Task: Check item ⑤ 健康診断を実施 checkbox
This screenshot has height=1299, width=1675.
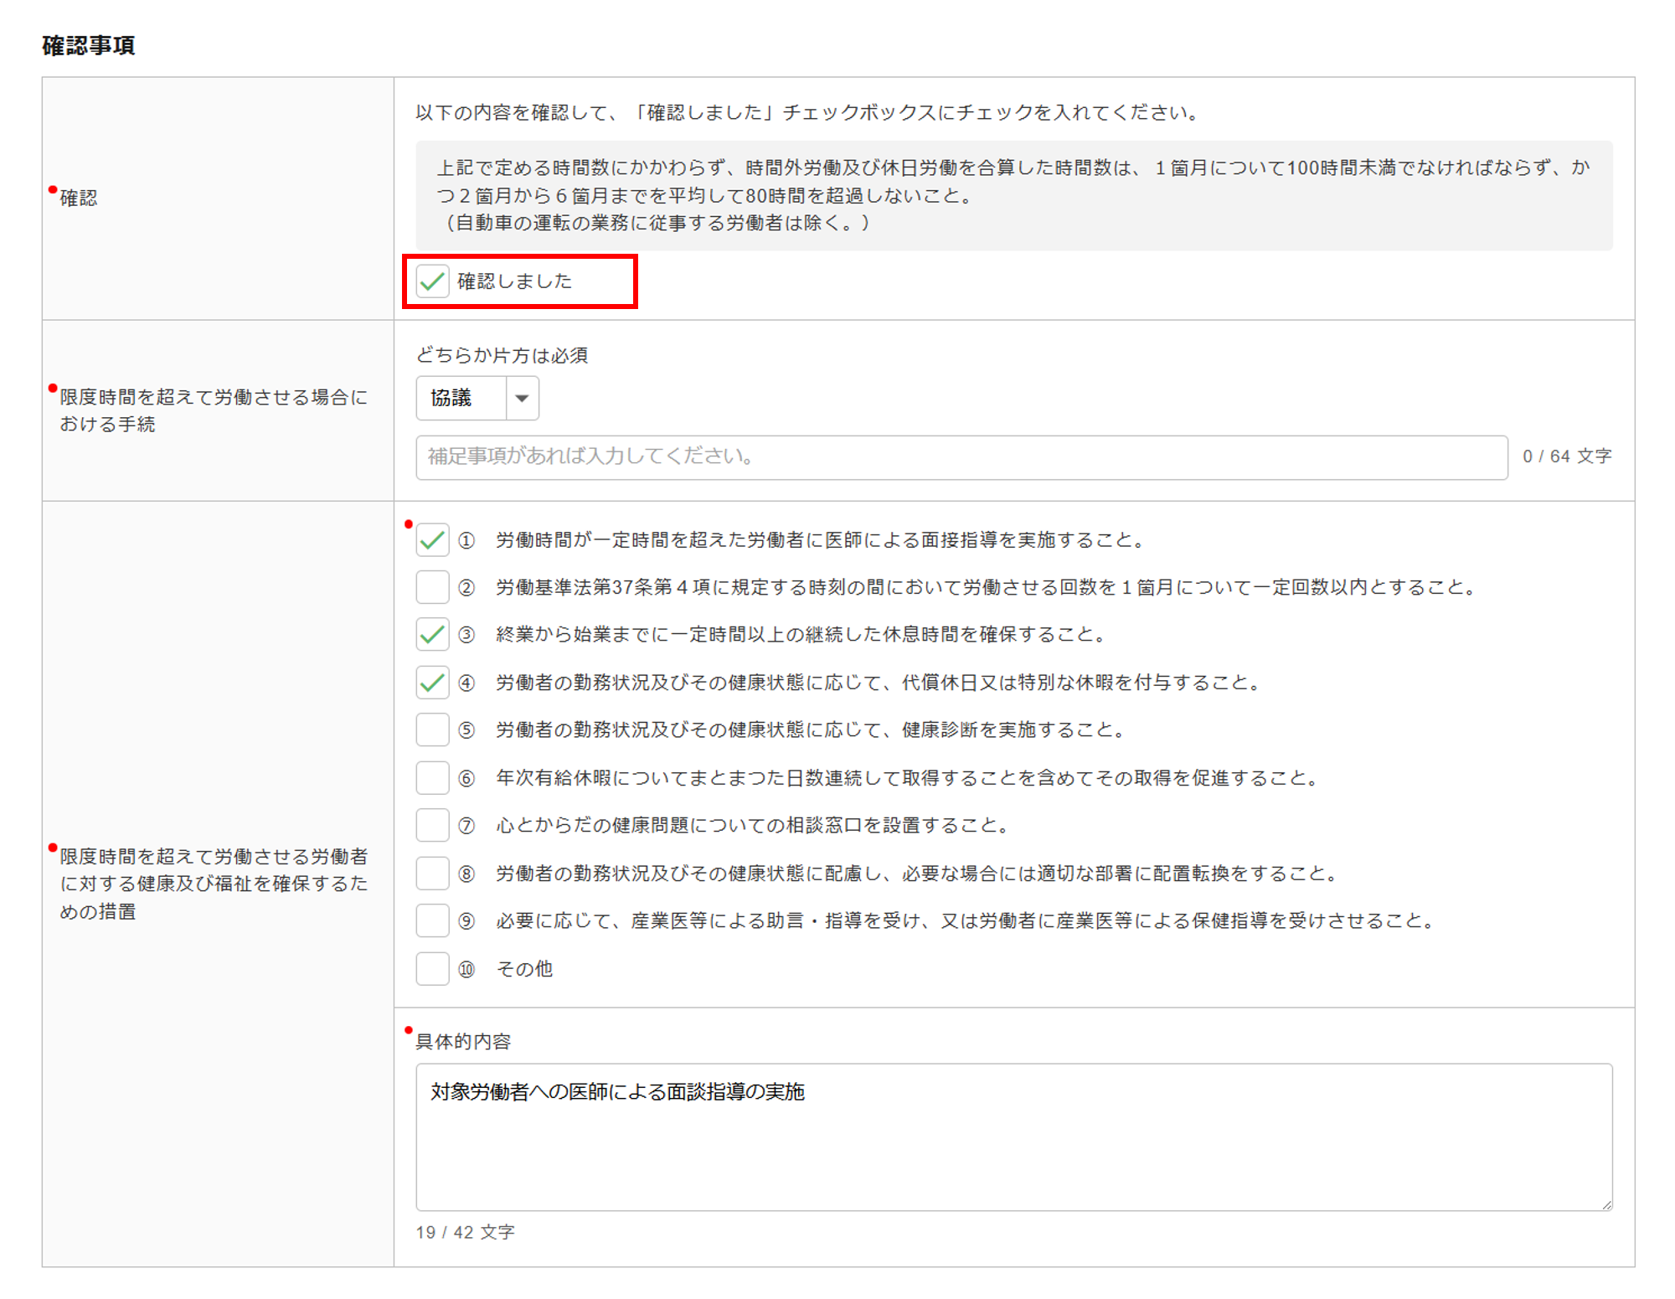Action: click(x=432, y=730)
